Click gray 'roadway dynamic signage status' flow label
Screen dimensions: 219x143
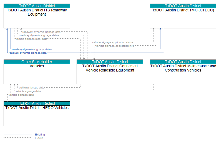39,35
